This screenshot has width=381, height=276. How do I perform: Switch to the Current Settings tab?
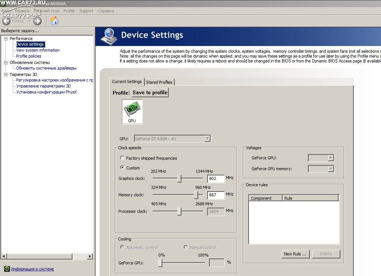point(127,82)
